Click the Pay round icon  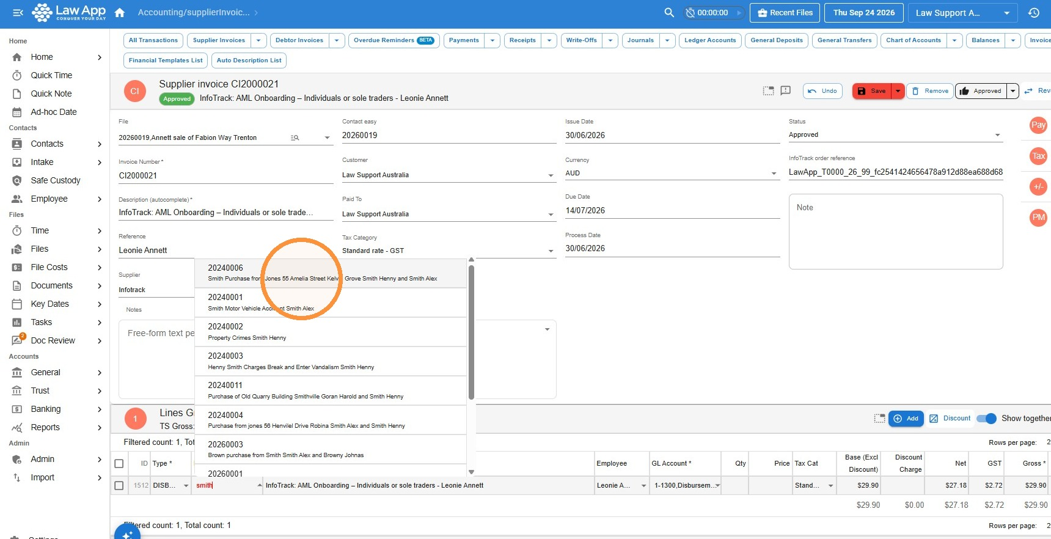[x=1038, y=125]
